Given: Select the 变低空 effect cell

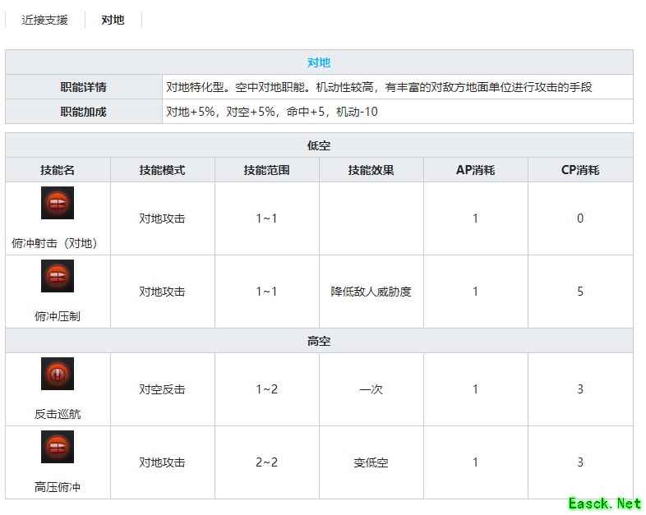Looking at the screenshot, I should click(x=371, y=462).
